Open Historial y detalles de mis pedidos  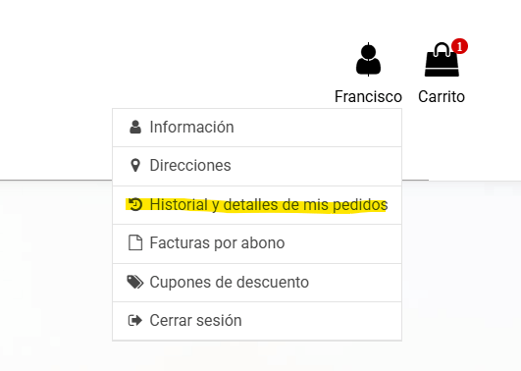tap(257, 205)
